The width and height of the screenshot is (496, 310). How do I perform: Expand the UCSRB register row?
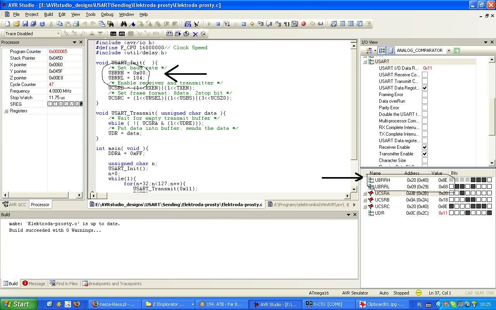[365, 200]
